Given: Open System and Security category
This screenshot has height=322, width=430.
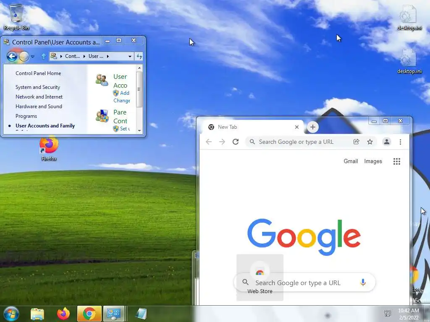Looking at the screenshot, I should tap(37, 87).
